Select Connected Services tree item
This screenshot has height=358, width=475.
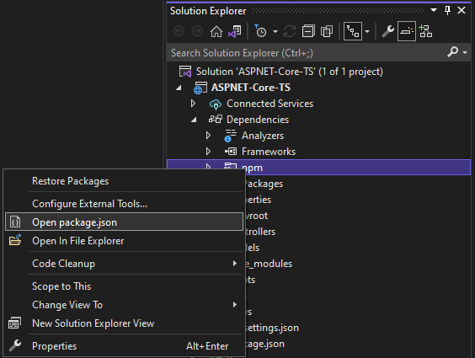(270, 104)
